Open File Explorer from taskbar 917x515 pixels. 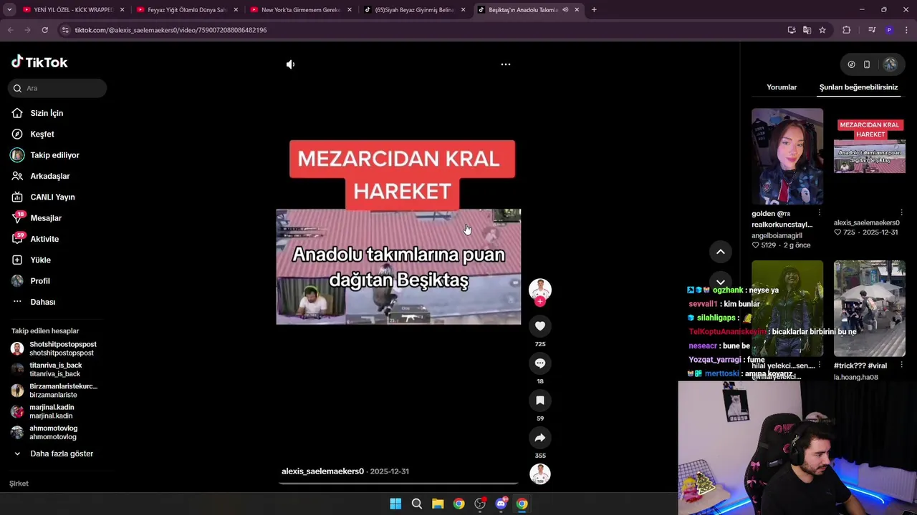pos(438,504)
